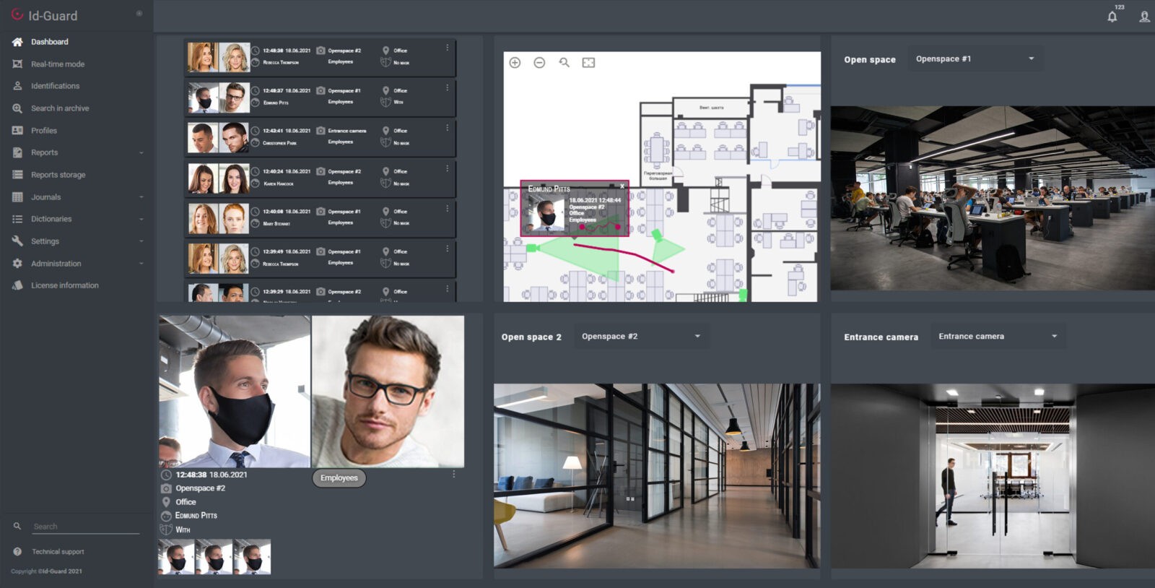The height and width of the screenshot is (588, 1155).
Task: Click Karen Hancock's captured face thumbnail
Action: [203, 178]
